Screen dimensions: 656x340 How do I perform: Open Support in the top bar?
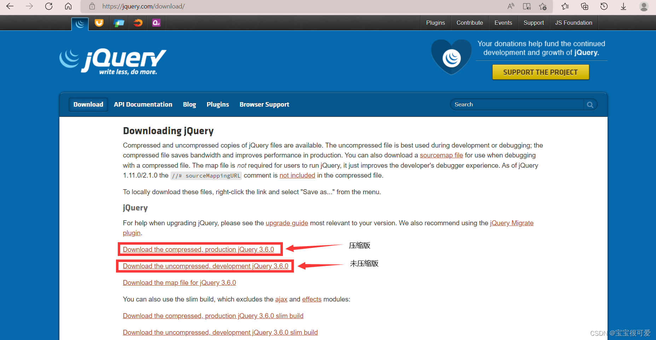click(534, 23)
